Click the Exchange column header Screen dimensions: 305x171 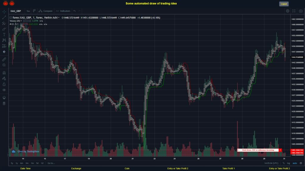(x=76, y=169)
